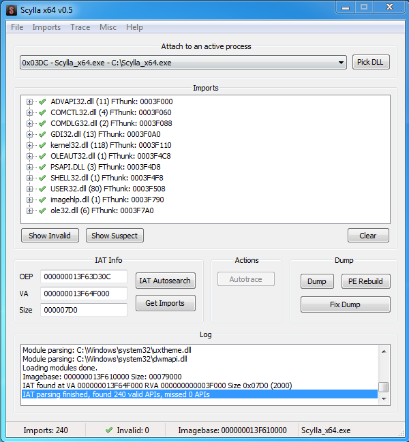Expand the SHELL32.dll import node
Screen dimensions: 409x442
(29, 178)
